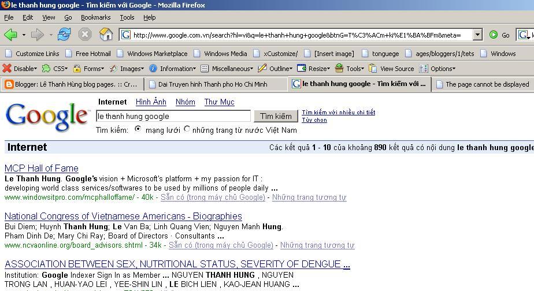Click the address bar URL field

point(302,35)
